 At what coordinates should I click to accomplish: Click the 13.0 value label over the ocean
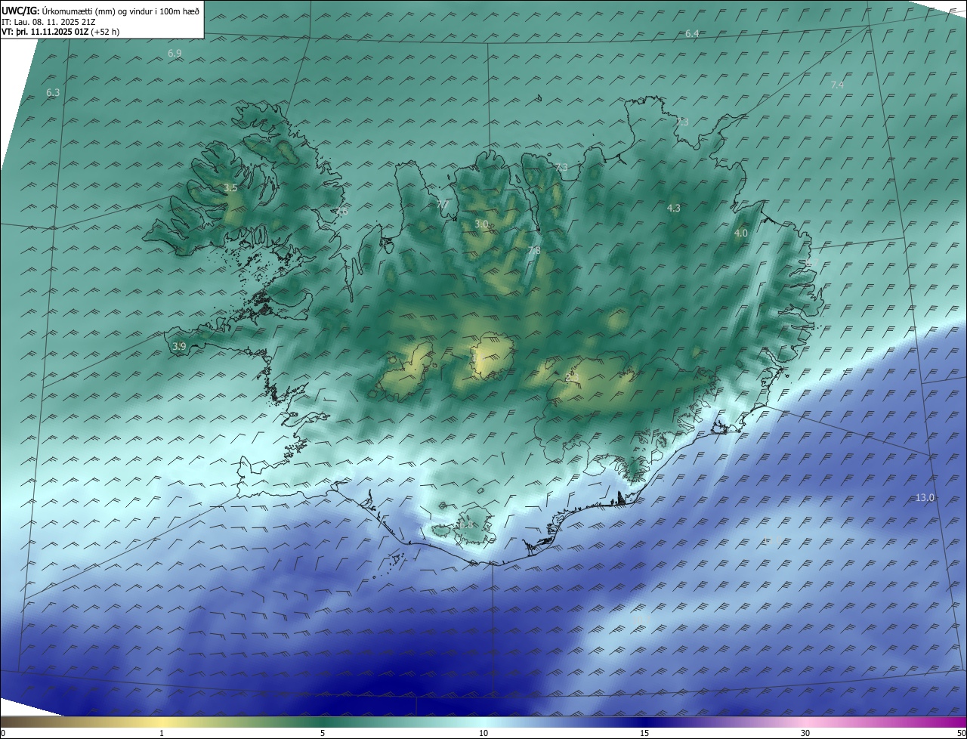pyautogui.click(x=925, y=498)
